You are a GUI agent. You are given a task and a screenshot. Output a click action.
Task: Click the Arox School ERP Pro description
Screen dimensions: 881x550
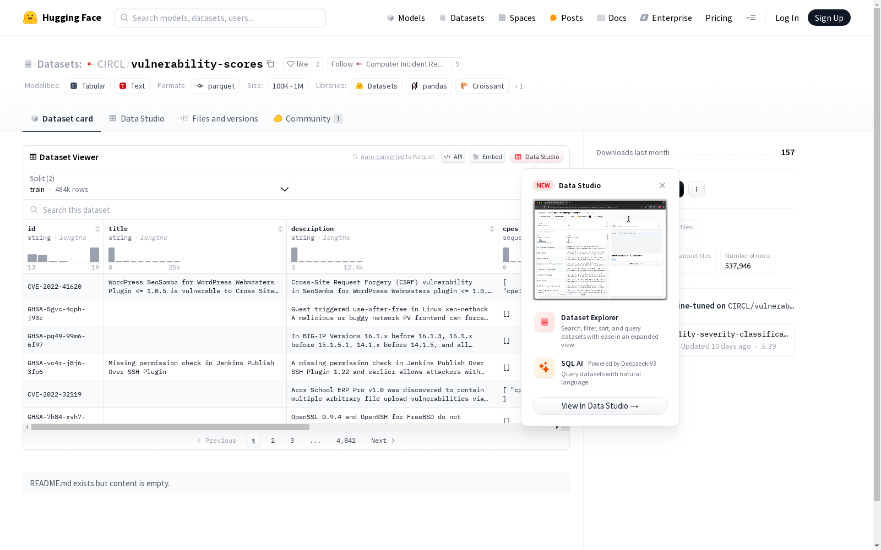tap(392, 394)
